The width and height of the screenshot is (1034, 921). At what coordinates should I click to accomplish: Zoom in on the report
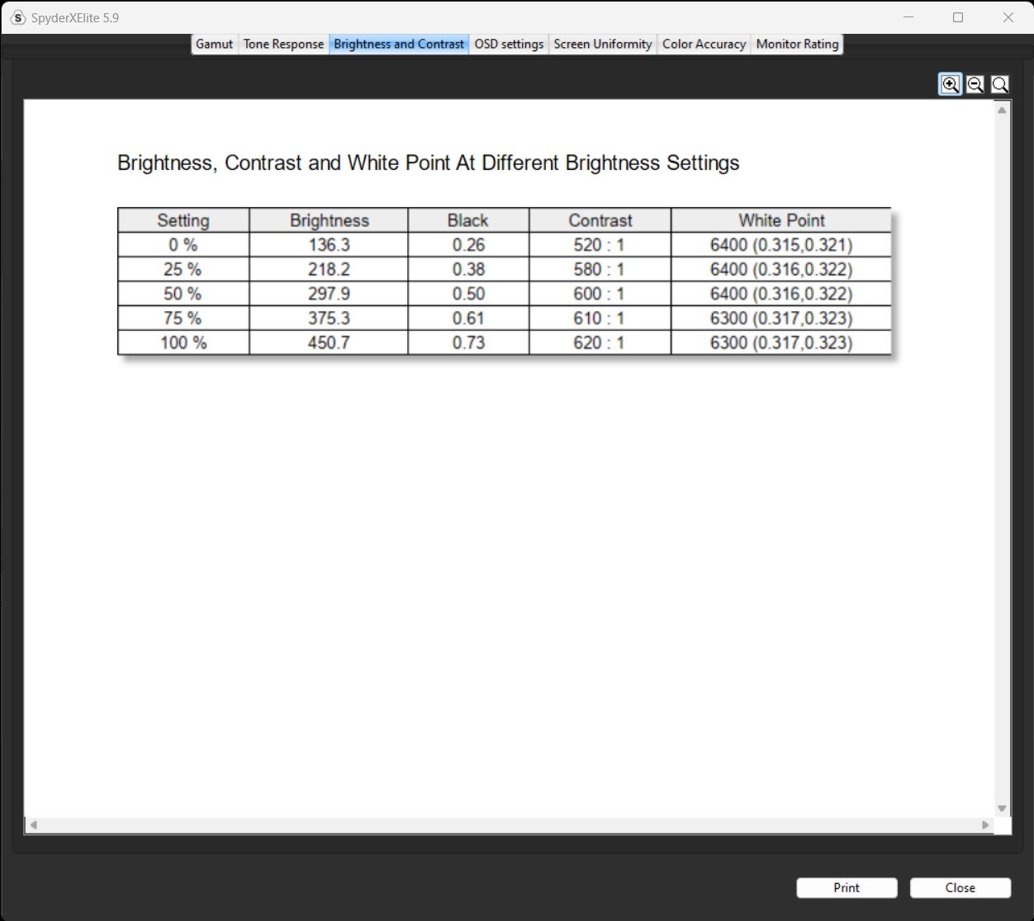click(951, 84)
